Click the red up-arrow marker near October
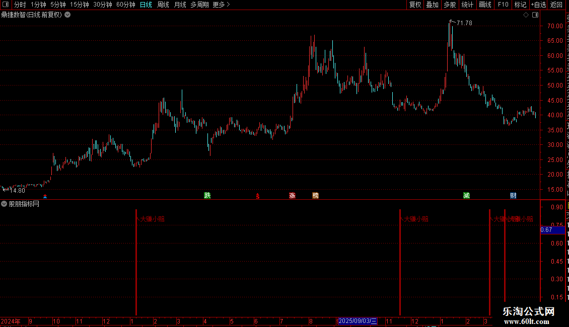The width and height of the screenshot is (569, 327). pos(45,197)
